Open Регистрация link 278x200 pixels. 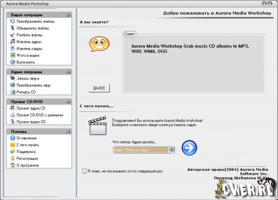tap(27, 158)
